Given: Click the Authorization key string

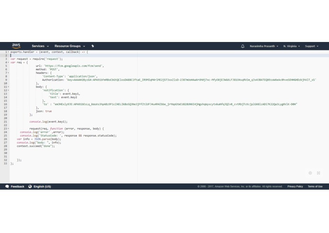Looking at the screenshot, I should click(x=191, y=80).
